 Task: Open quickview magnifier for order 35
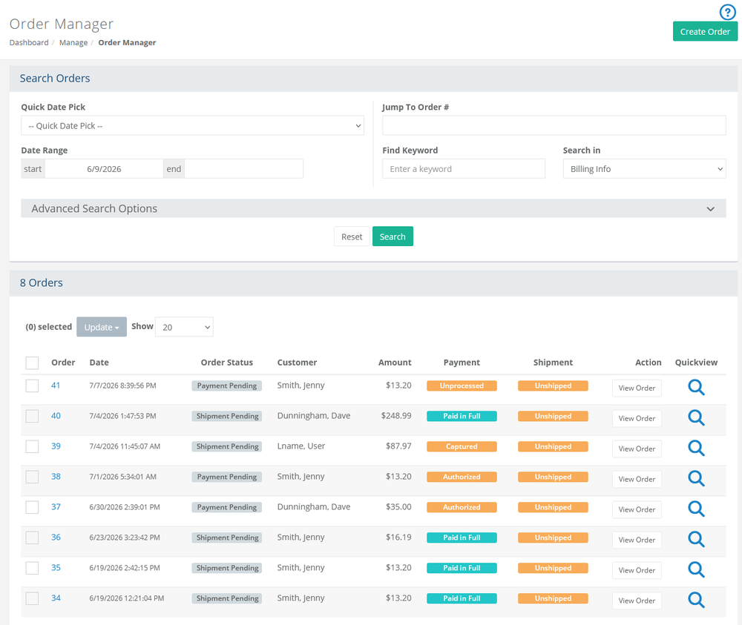(x=696, y=569)
